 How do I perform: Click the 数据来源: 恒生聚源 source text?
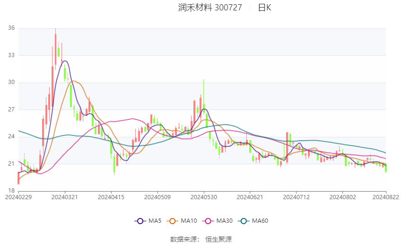coord(201,239)
